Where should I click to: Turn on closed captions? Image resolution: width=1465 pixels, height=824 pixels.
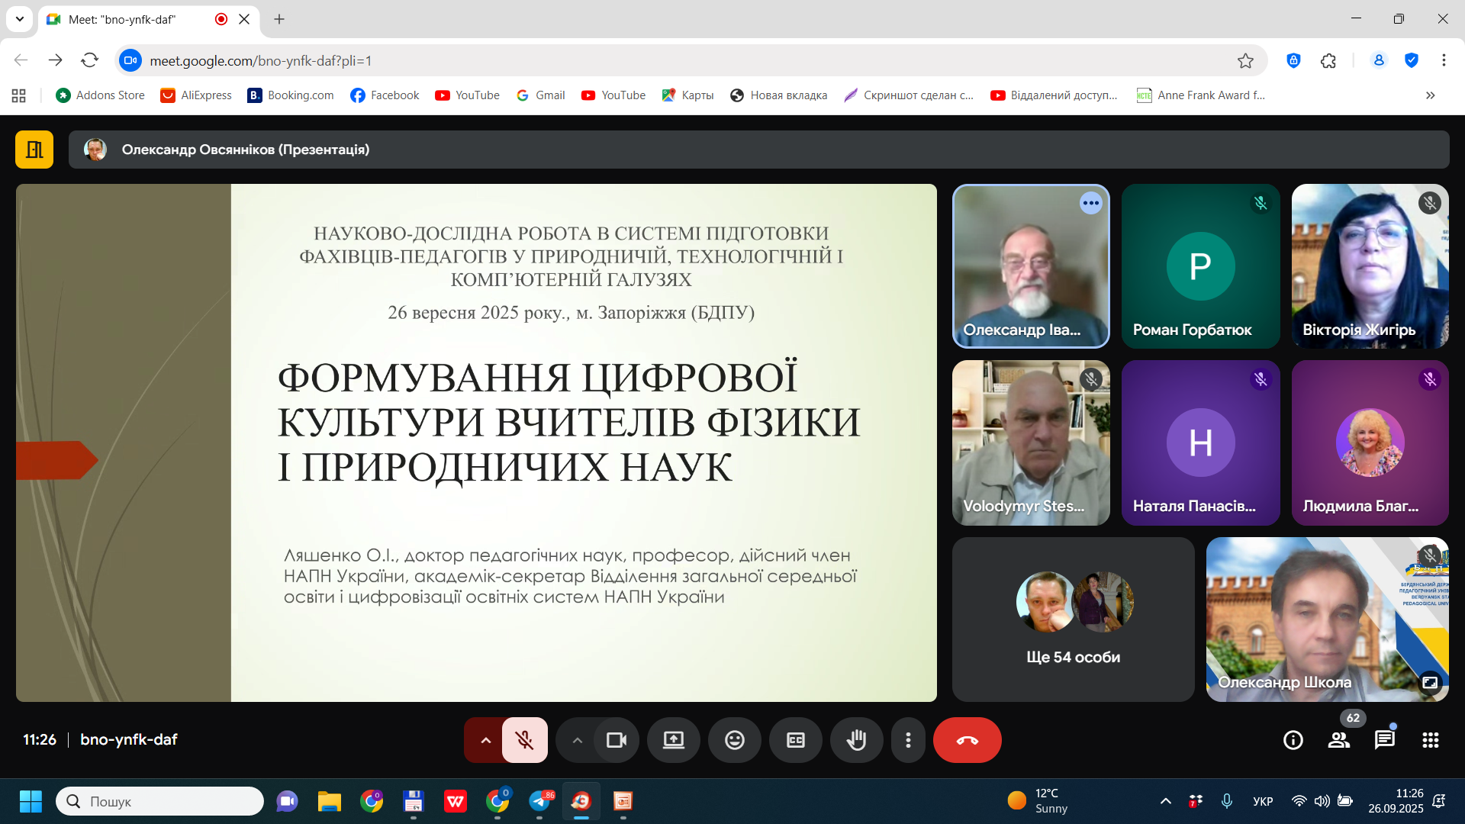[795, 740]
